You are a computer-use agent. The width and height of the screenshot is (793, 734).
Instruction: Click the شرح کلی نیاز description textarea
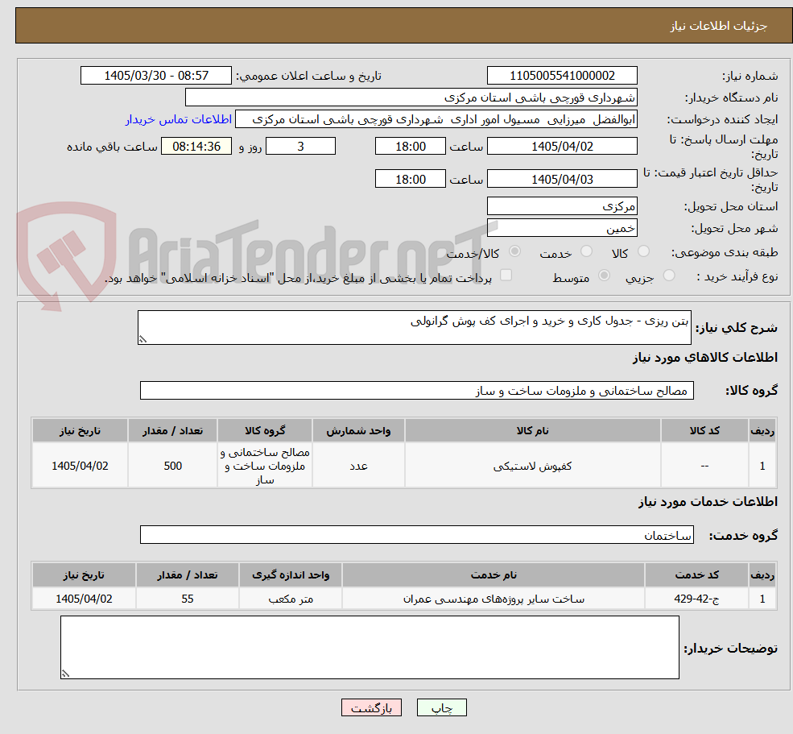click(414, 327)
